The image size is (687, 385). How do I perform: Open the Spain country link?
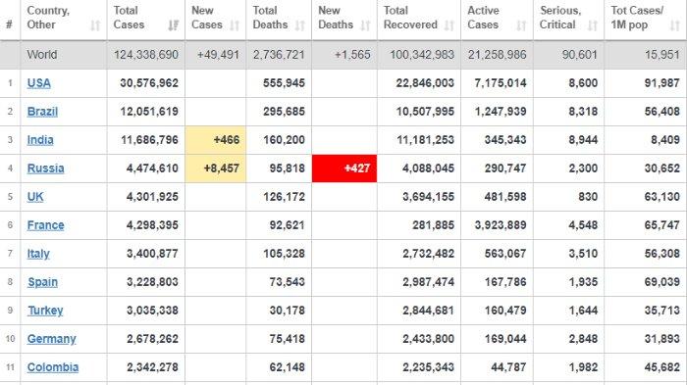(x=42, y=282)
